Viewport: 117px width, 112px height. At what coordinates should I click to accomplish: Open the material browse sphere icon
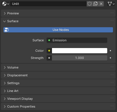point(5,4)
